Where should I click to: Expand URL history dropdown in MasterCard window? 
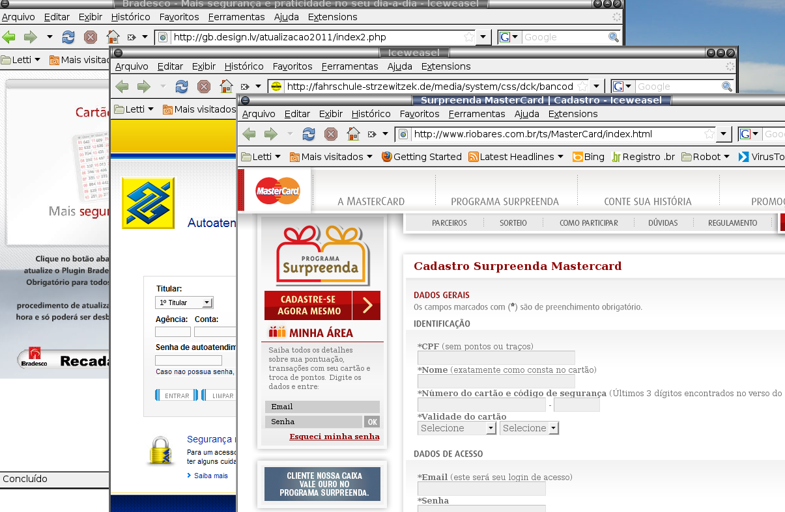click(724, 134)
